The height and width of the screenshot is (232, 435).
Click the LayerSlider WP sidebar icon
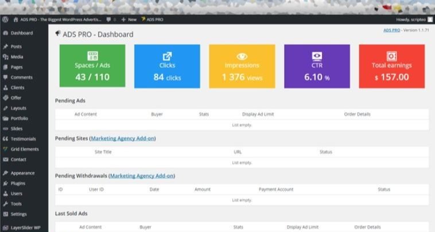tap(6, 227)
